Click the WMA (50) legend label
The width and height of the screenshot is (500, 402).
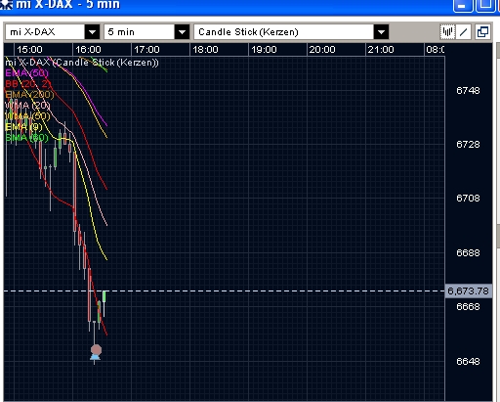click(27, 116)
